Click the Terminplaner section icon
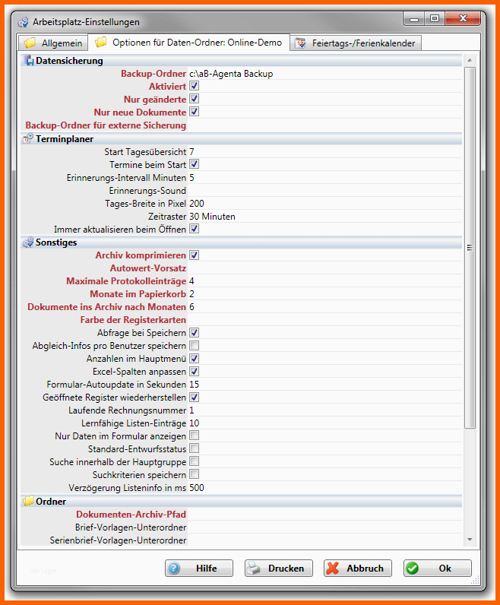This screenshot has height=605, width=500. tap(28, 138)
